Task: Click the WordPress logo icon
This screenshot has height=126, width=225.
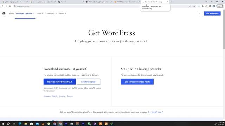Action: 4,13
